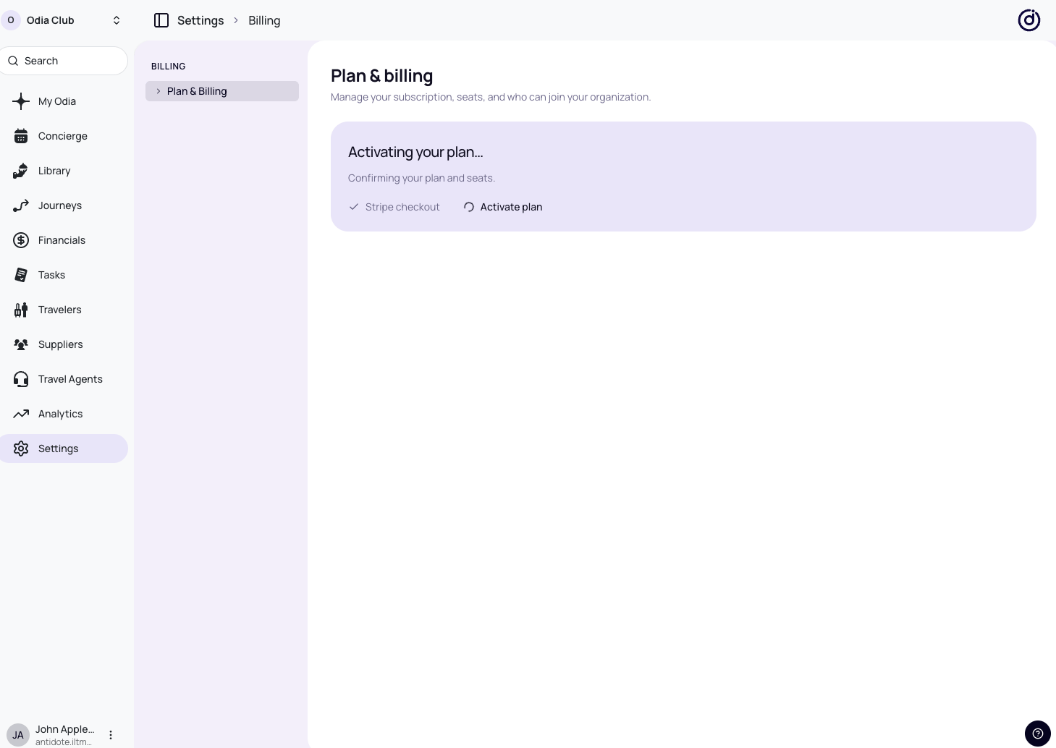
Task: Click the BILLING section heading
Action: pos(169,66)
